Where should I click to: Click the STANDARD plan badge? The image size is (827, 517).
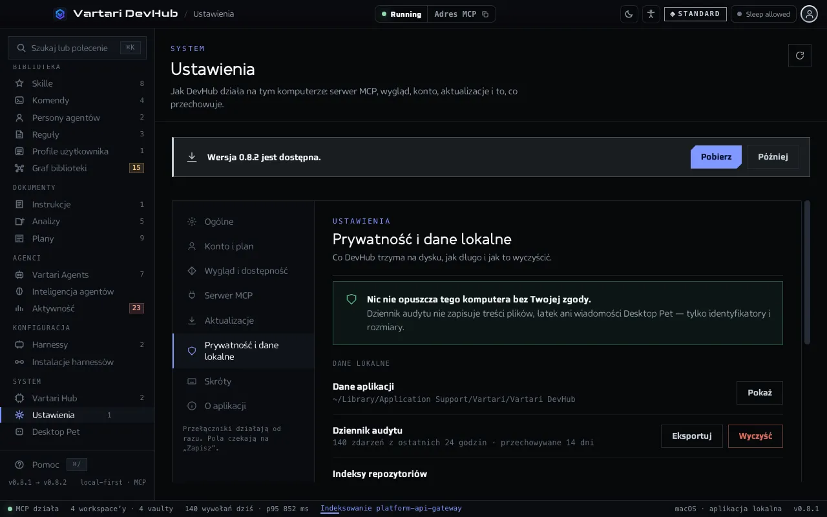[x=695, y=14]
